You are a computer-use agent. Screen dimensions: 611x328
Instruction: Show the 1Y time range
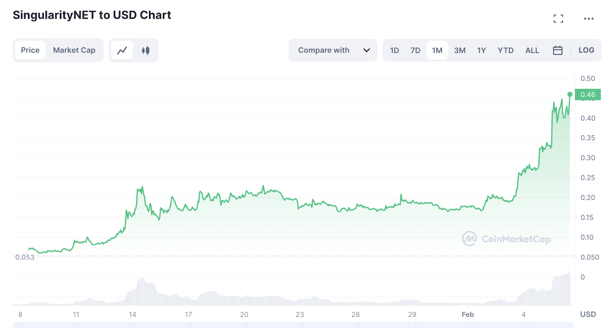pyautogui.click(x=482, y=50)
